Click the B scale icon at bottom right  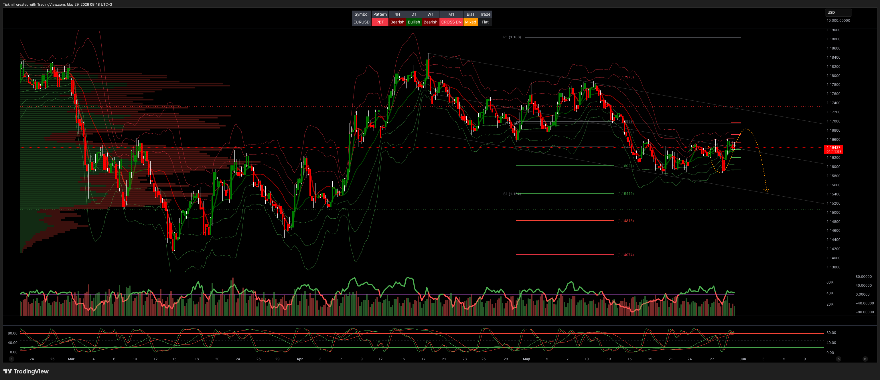pos(865,359)
